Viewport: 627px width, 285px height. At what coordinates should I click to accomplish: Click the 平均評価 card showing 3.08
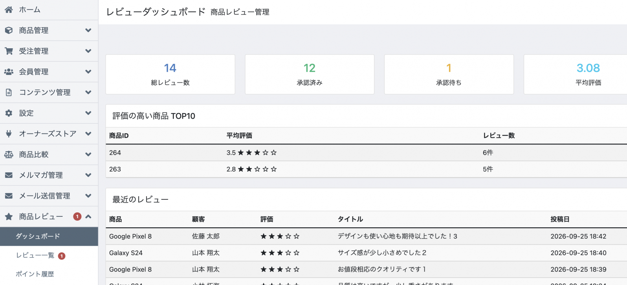576,74
